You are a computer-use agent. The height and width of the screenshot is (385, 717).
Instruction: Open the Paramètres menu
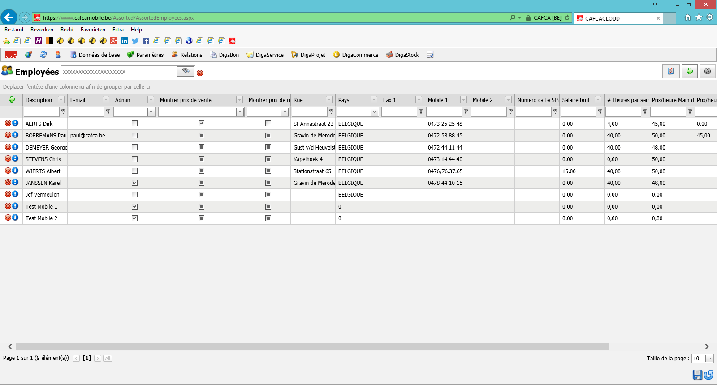point(145,55)
